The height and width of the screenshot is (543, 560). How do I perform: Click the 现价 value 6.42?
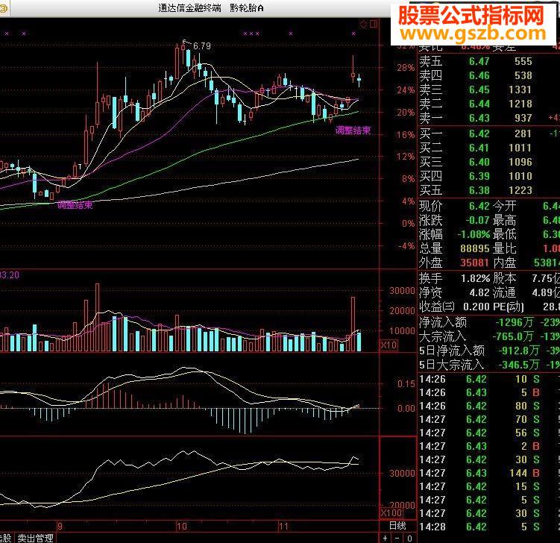tap(479, 206)
